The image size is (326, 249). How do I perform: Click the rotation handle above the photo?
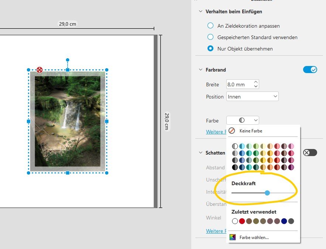(67, 60)
